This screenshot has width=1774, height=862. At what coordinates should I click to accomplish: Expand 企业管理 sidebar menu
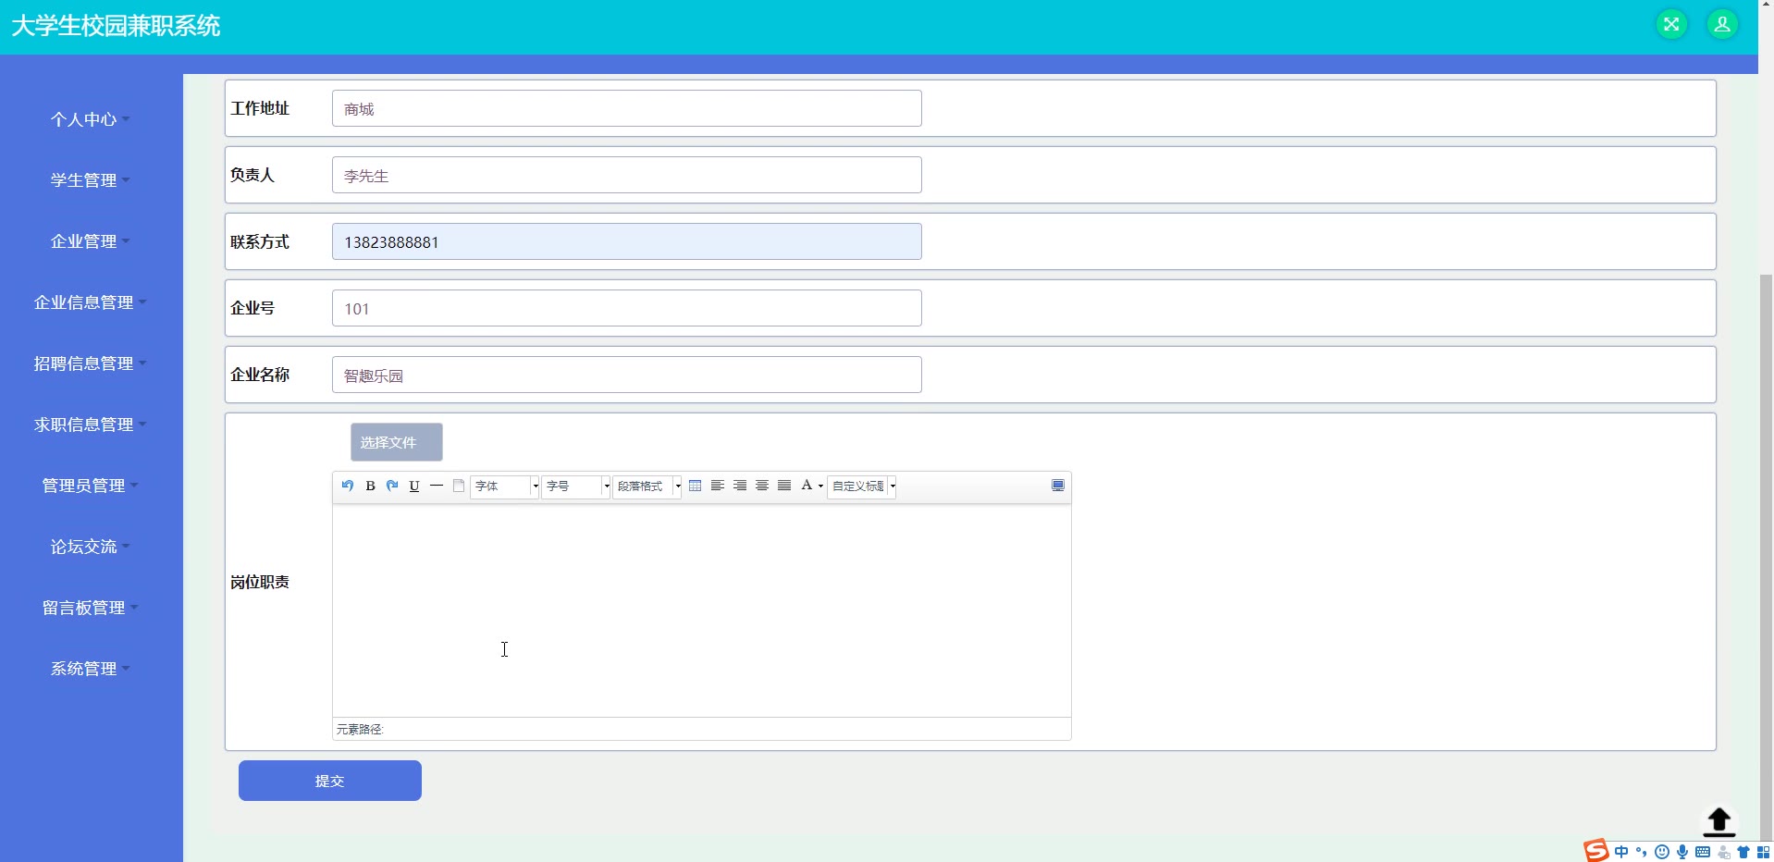click(90, 241)
